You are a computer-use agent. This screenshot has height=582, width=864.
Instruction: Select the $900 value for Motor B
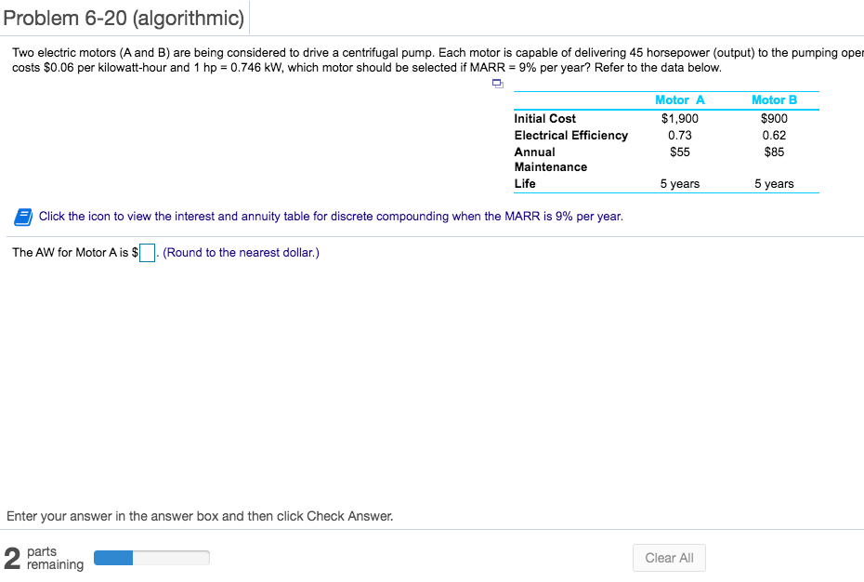774,118
